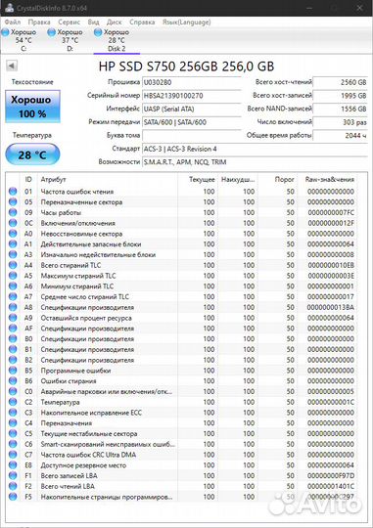Click raw value 0000000007FC
The width and height of the screenshot is (373, 528).
pos(331,212)
